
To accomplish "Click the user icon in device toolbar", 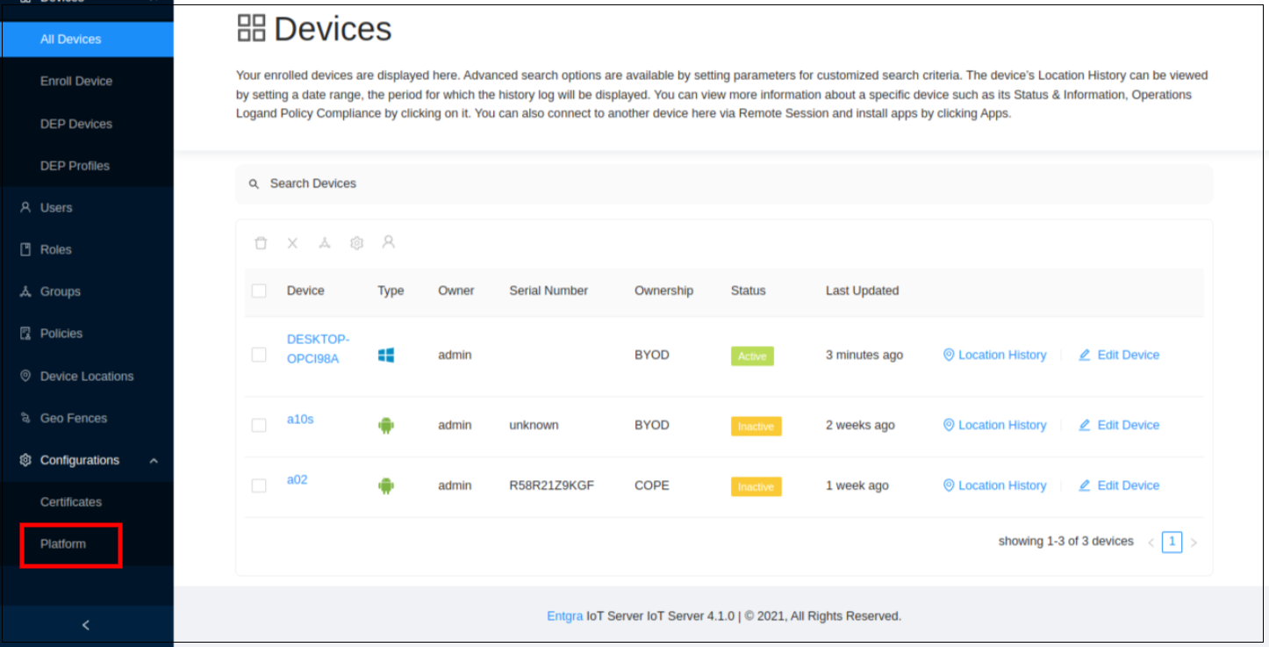I will pos(389,242).
